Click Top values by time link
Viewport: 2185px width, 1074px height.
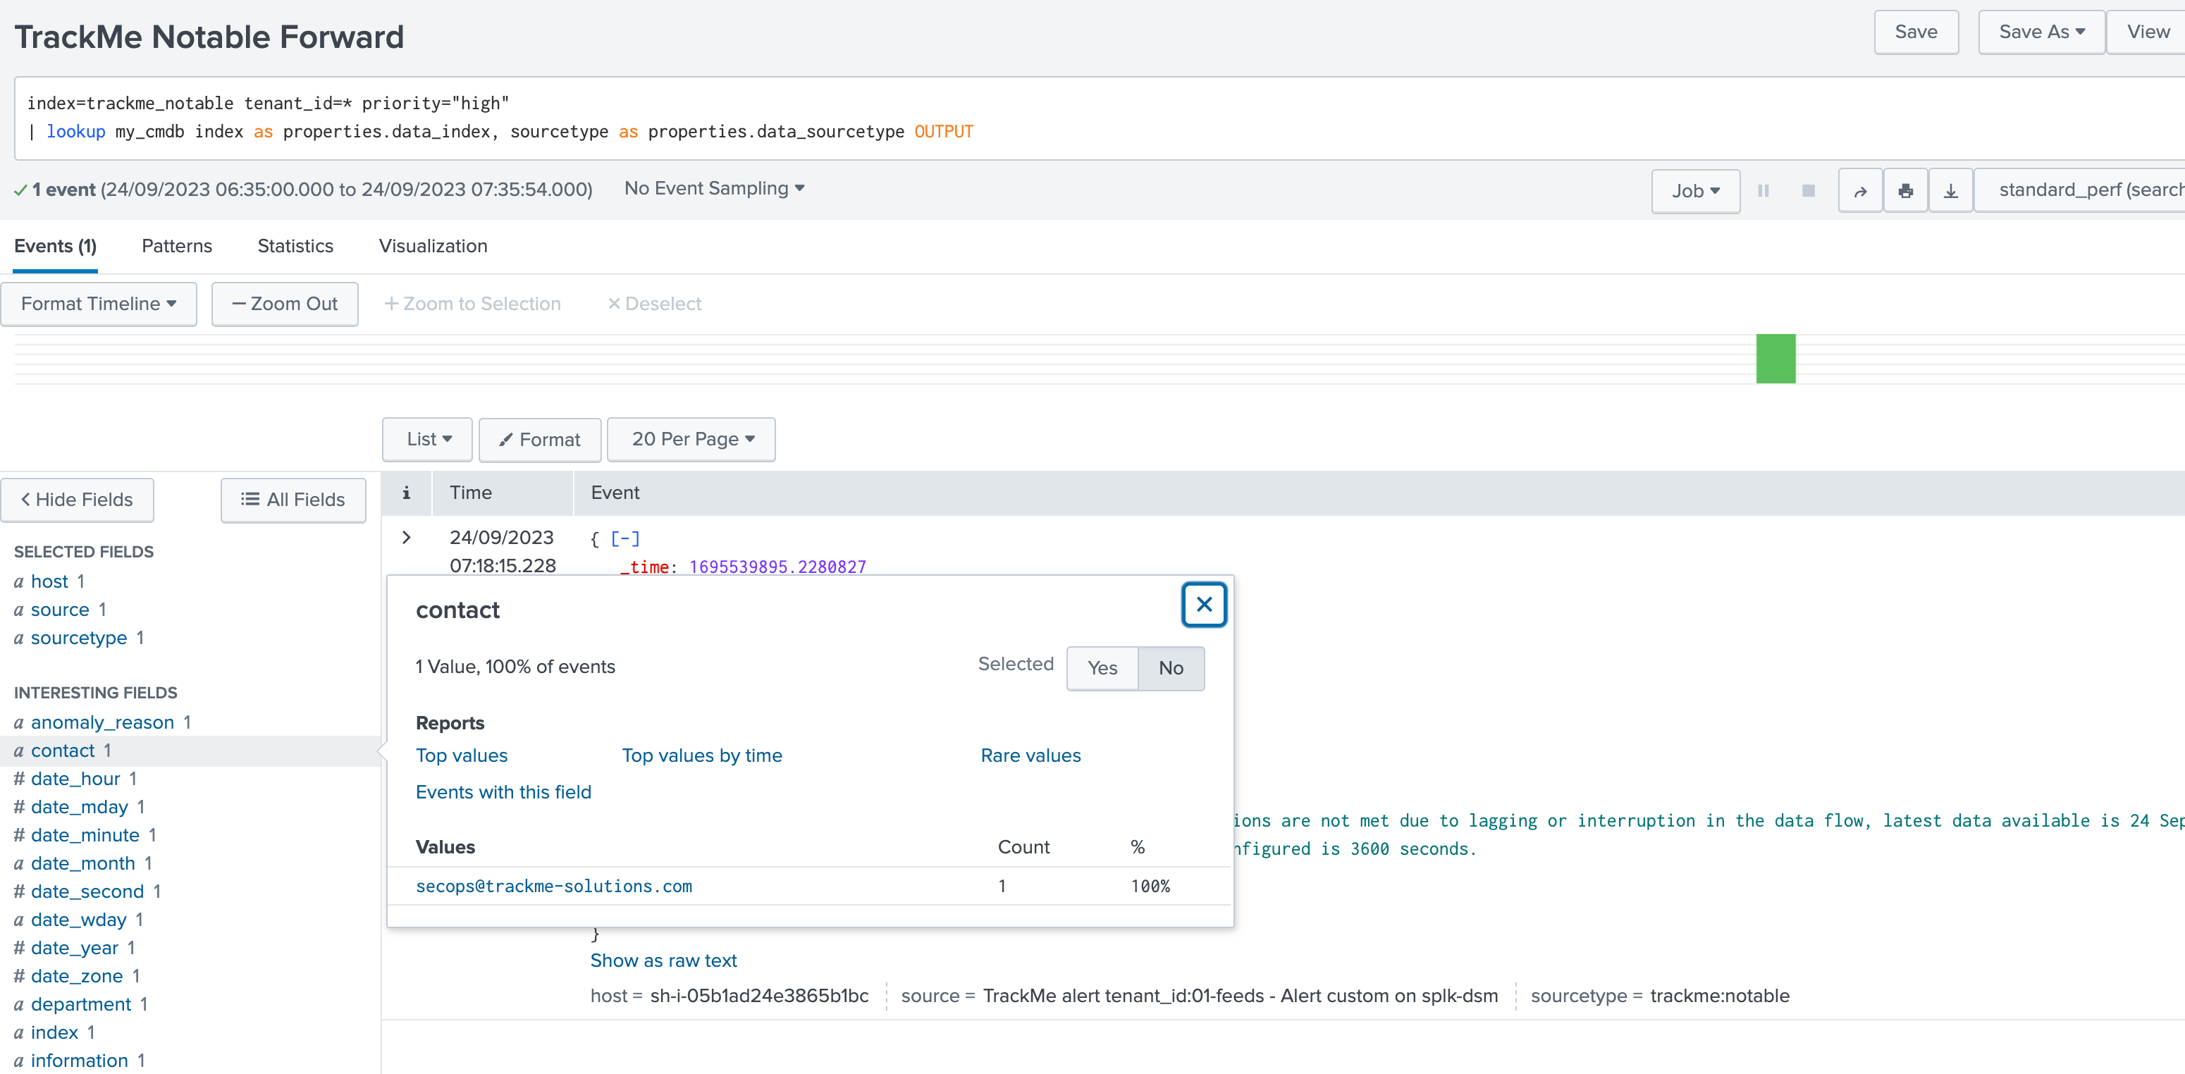pyautogui.click(x=701, y=755)
